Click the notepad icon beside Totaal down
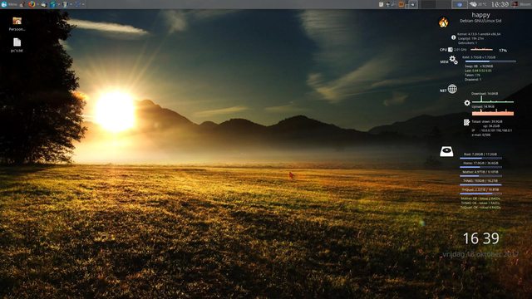Image resolution: width=532 pixels, height=299 pixels. (466, 122)
